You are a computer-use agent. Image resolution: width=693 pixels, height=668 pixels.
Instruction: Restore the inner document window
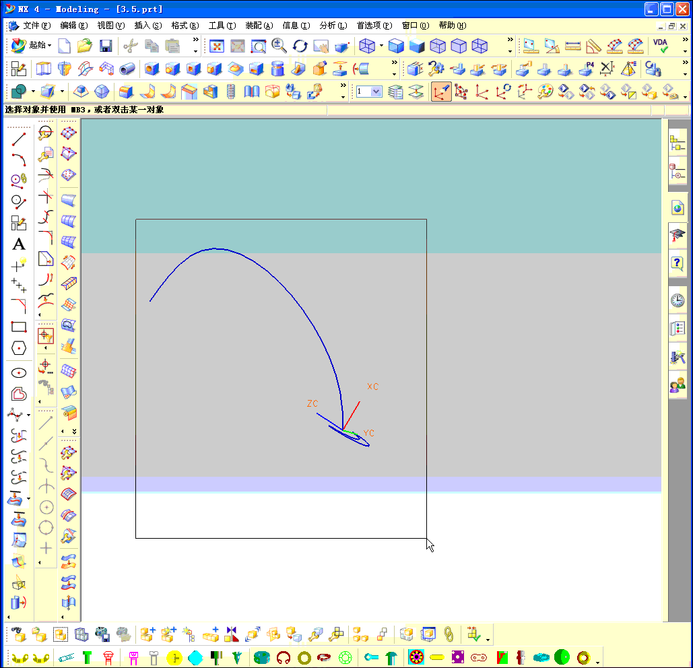coord(672,26)
